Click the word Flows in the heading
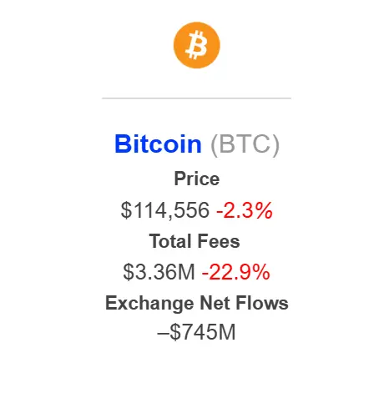Image resolution: width=384 pixels, height=398 pixels. pyautogui.click(x=262, y=303)
